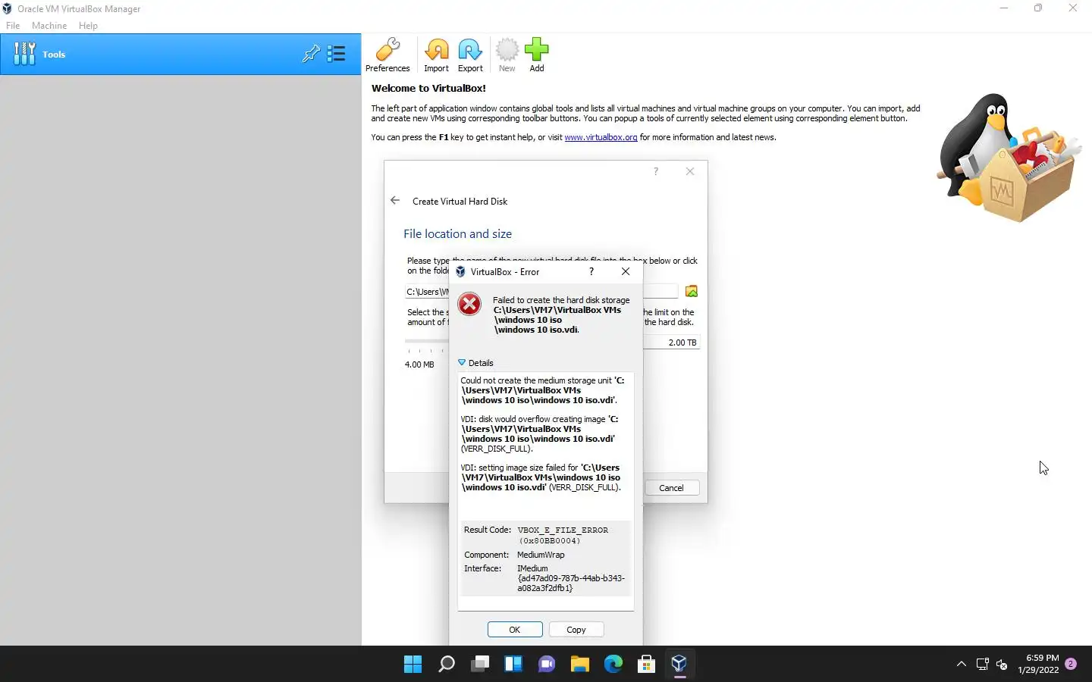Image resolution: width=1092 pixels, height=682 pixels.
Task: Click the red error icon in dialog
Action: 469,305
